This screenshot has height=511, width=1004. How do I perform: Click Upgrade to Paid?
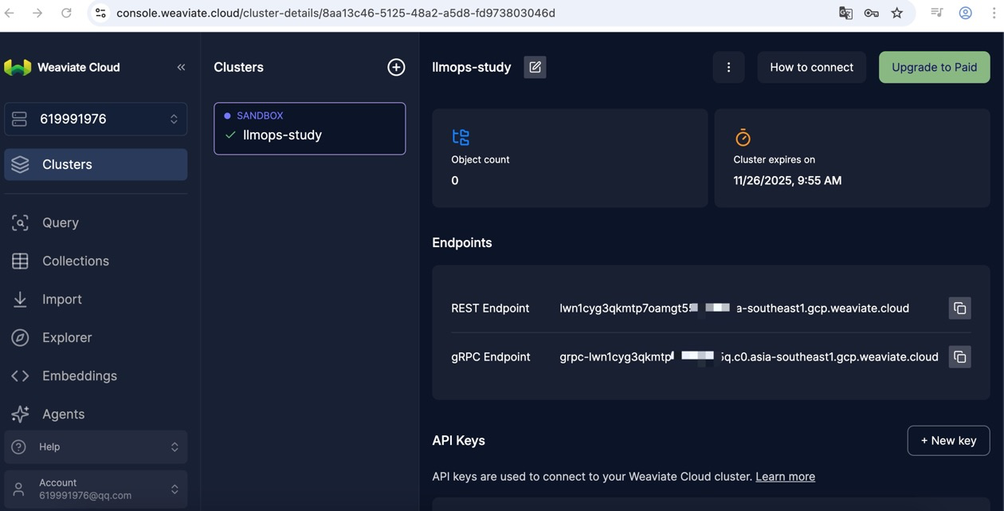(x=934, y=68)
